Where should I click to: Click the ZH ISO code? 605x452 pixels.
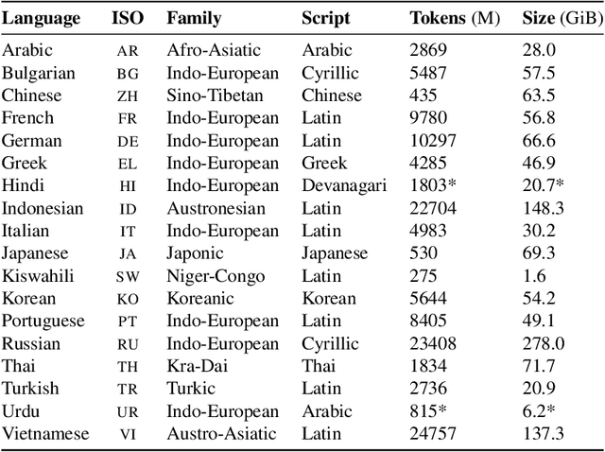127,96
